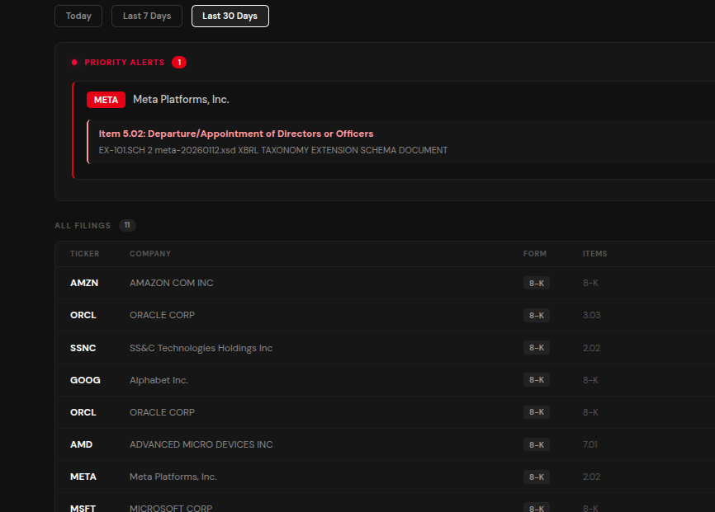Select the AMZN ticker row
This screenshot has width=715, height=512.
click(84, 283)
